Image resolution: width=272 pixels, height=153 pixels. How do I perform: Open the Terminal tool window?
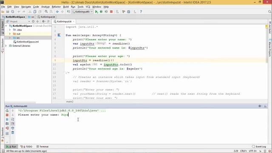pyautogui.click(x=42, y=147)
